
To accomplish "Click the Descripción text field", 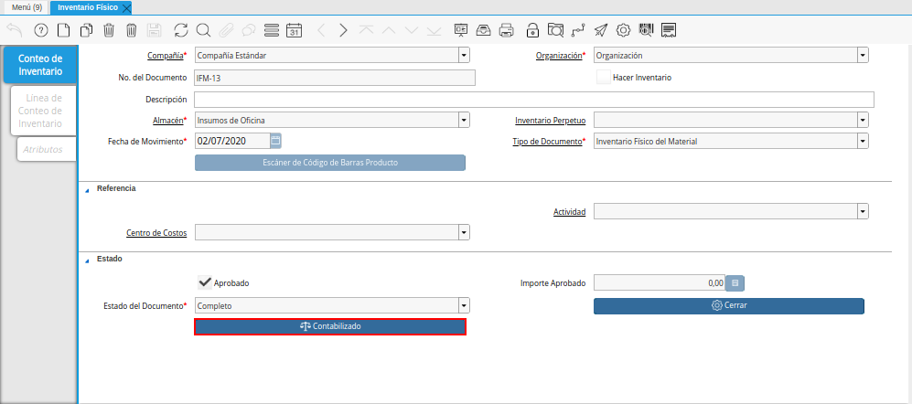I will coord(534,100).
